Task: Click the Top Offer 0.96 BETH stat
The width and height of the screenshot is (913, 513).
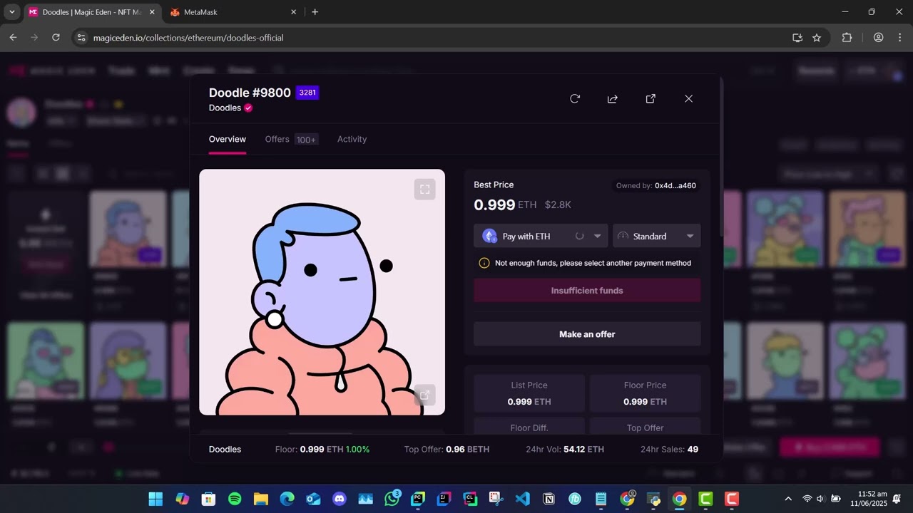Action: click(447, 450)
